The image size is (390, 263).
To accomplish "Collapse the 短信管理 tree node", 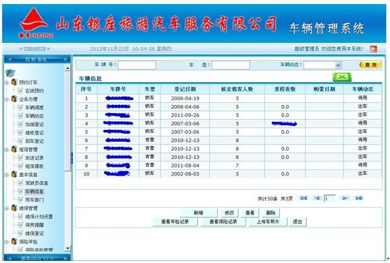I will [7, 150].
